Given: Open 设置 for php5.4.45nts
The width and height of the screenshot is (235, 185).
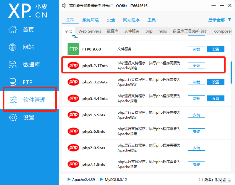Looking at the screenshot, I should (x=216, y=99).
